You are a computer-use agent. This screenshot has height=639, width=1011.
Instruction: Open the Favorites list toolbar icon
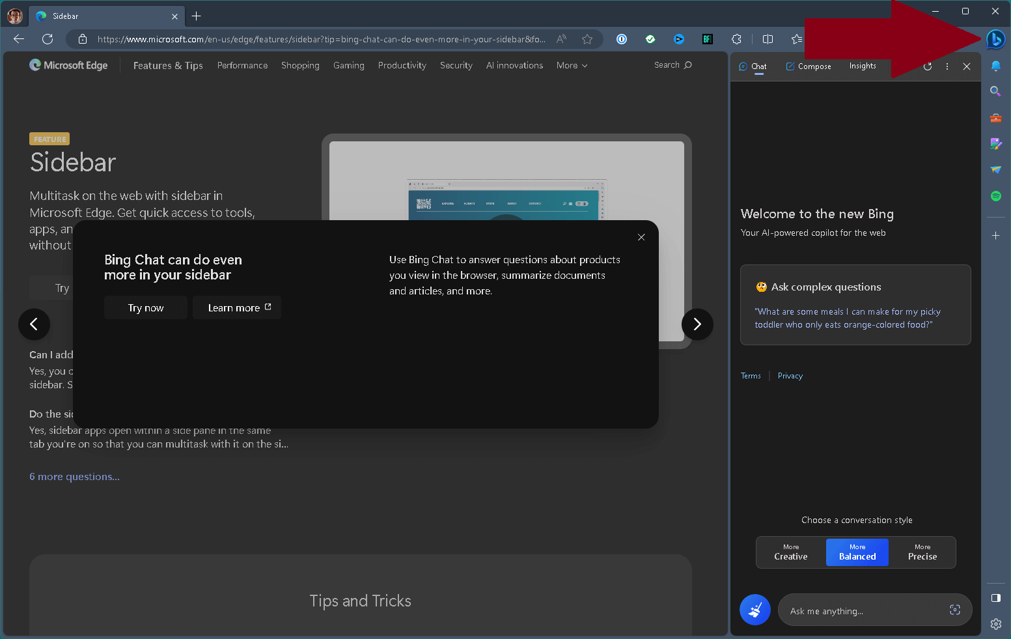(x=796, y=39)
